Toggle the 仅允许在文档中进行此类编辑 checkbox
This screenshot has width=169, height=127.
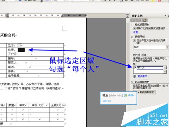pos(135,41)
